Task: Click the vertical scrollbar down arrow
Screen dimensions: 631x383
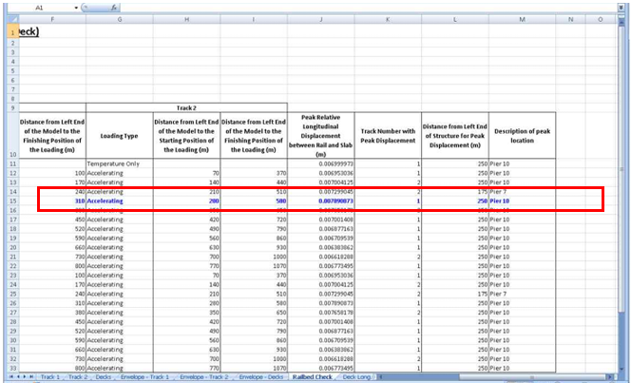Action: [x=623, y=369]
